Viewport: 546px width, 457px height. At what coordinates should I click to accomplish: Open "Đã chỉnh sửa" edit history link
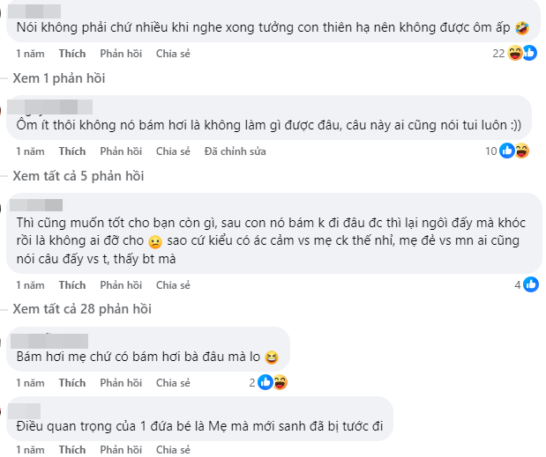[235, 151]
